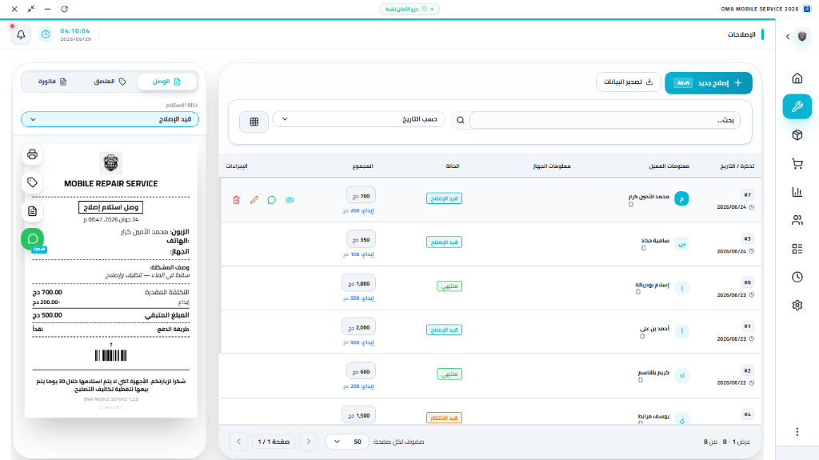Send WhatsApp message for repair #7
The image size is (819, 460).
272,200
